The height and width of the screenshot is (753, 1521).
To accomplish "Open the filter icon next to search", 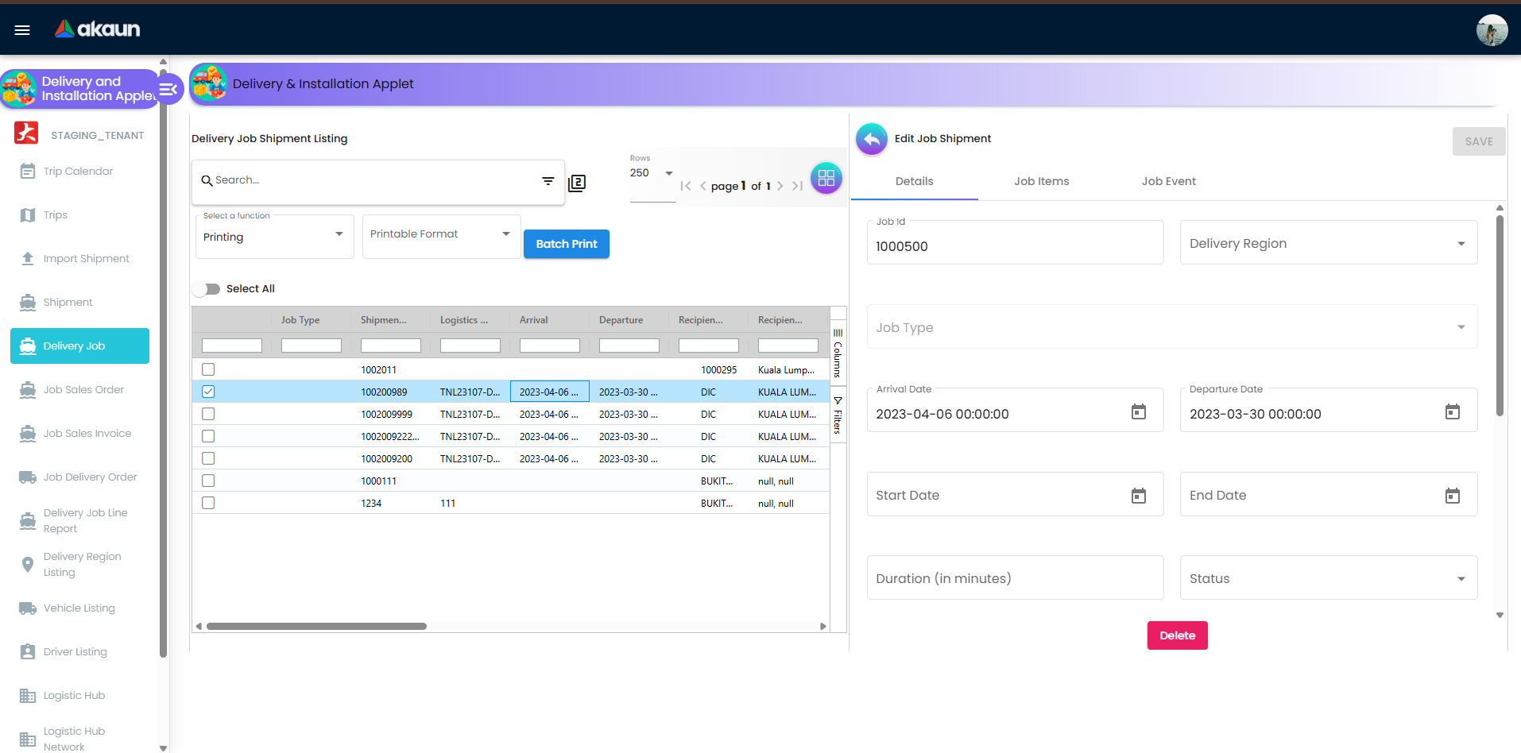I will point(547,181).
